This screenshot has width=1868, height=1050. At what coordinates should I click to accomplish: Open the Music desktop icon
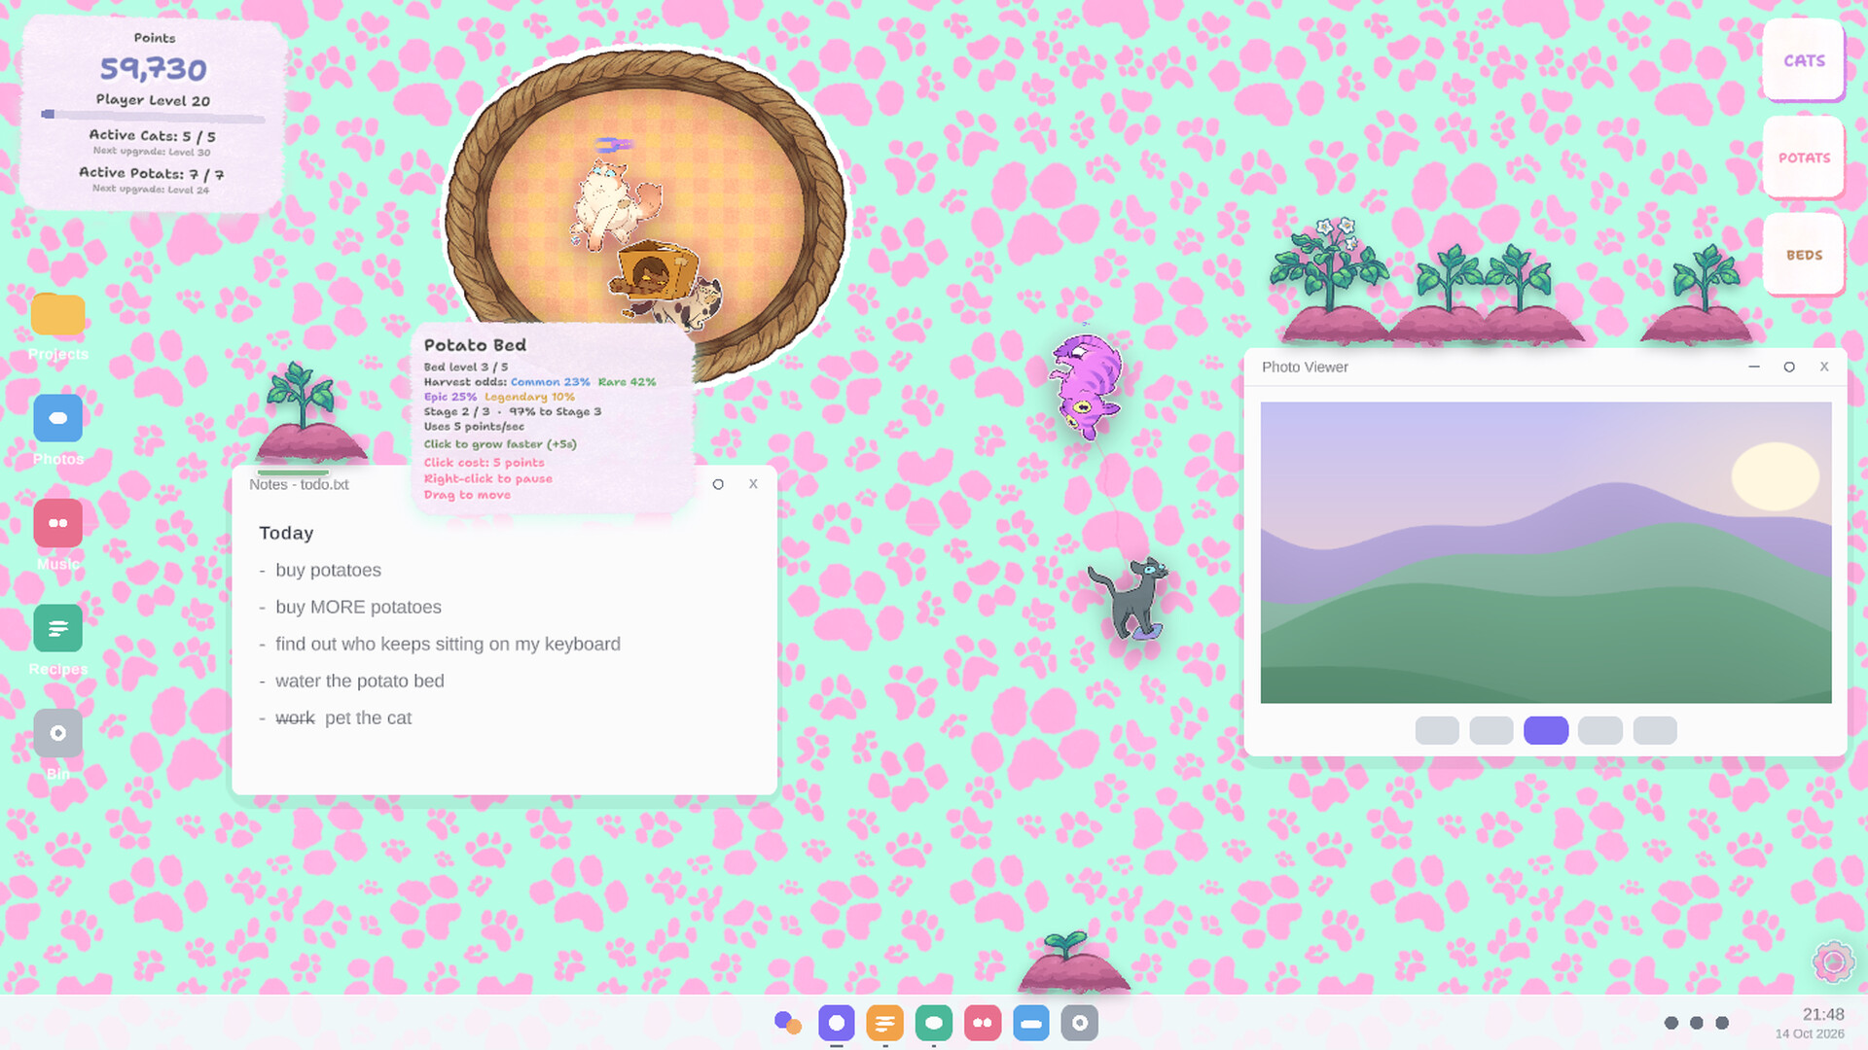[x=58, y=524]
